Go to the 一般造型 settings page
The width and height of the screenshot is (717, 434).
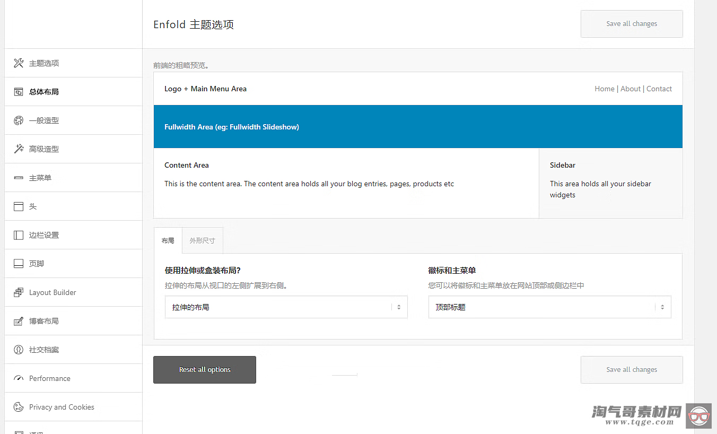73,120
